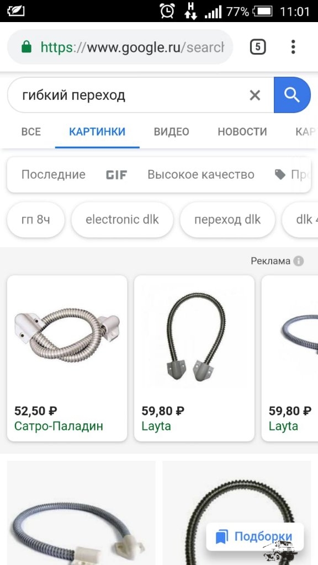This screenshot has width=318, height=565.
Task: Tap the alarm clock status icon
Action: click(168, 11)
